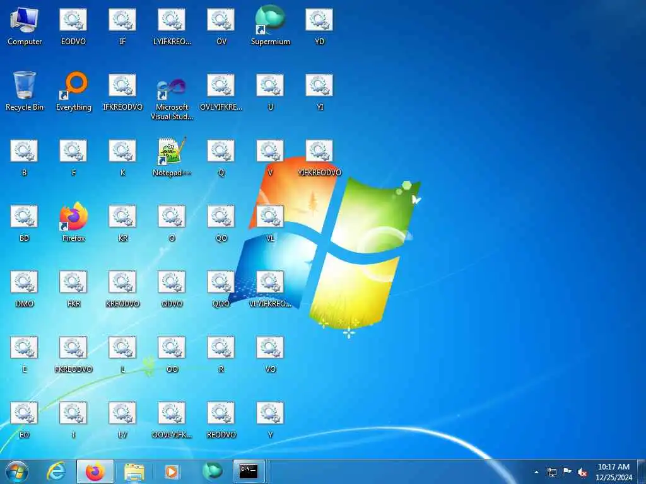
Task: Select the LYIFKREO... file icon
Action: 172,26
